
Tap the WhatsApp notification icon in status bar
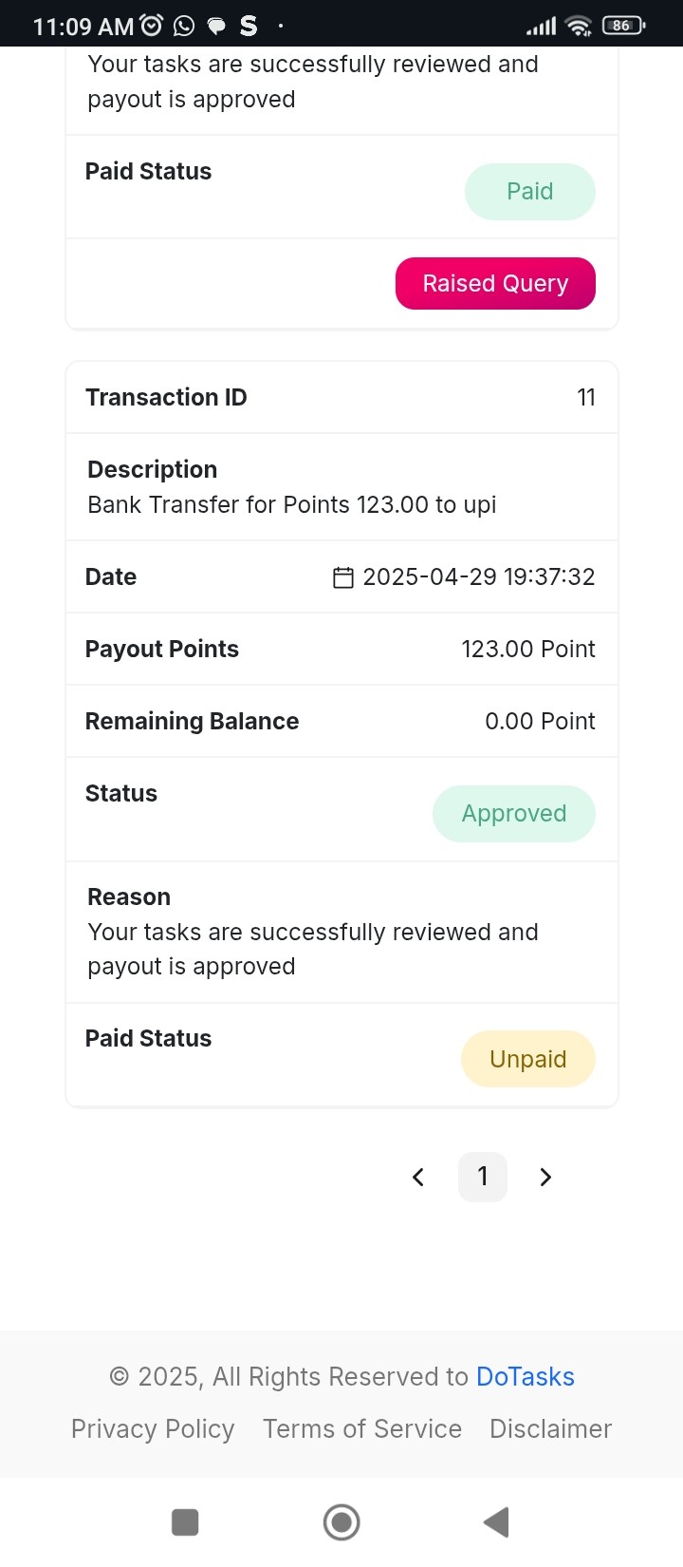(184, 26)
